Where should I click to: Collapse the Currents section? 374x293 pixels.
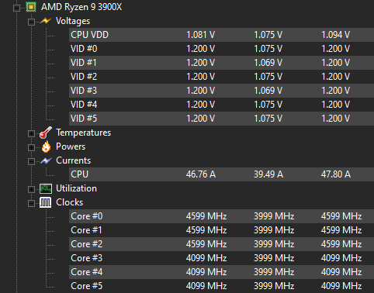[31, 161]
